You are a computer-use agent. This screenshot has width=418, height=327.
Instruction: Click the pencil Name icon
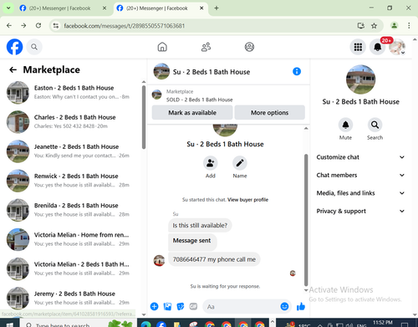tap(240, 163)
